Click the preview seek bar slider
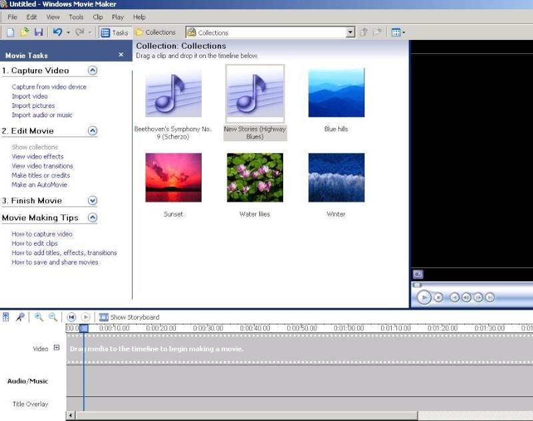 (418, 285)
